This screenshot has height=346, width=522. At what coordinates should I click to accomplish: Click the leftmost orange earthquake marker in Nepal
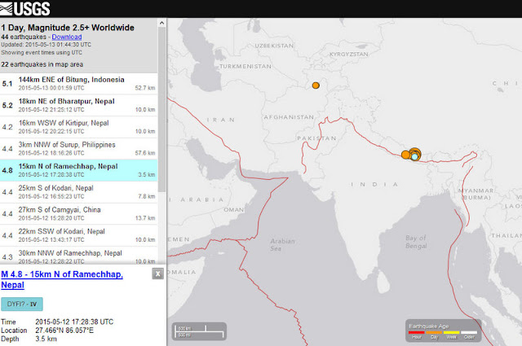[x=405, y=155]
